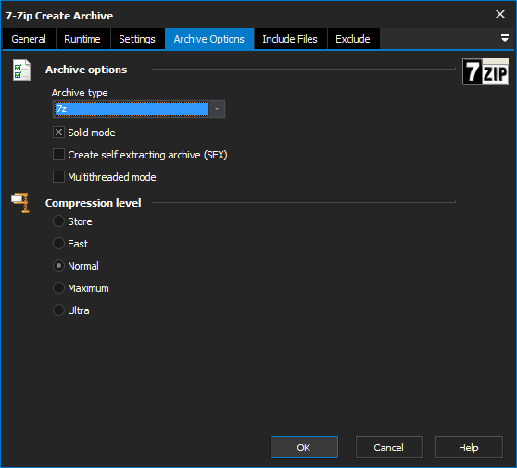Enable Multithreaded mode checkbox
The image size is (517, 468).
click(x=58, y=177)
